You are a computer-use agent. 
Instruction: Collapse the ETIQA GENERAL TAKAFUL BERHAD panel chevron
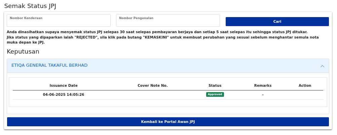tap(322, 66)
